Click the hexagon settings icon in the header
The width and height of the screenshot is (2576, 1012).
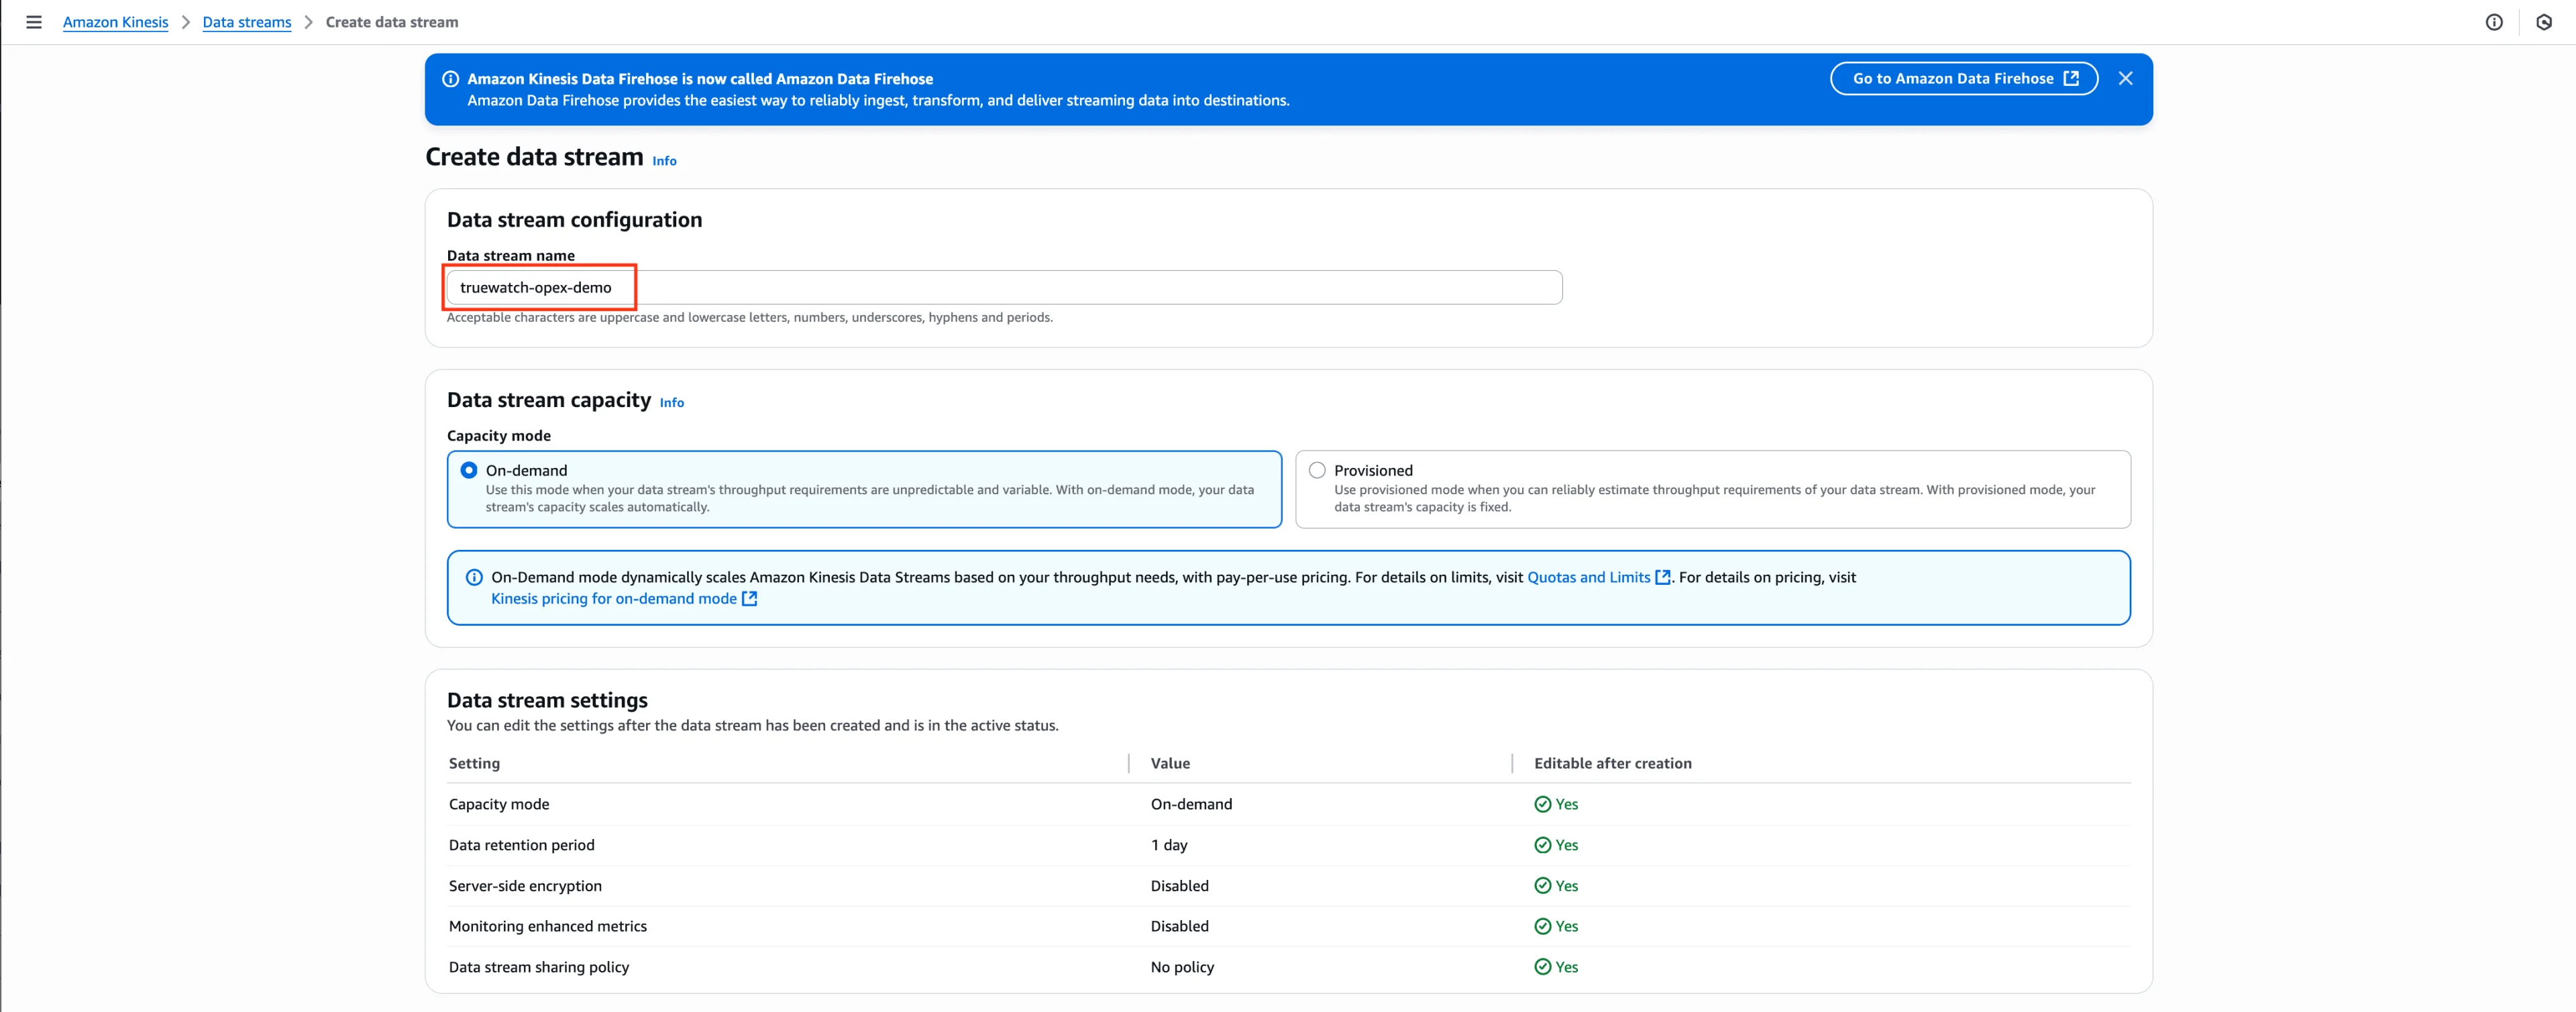click(x=2544, y=22)
